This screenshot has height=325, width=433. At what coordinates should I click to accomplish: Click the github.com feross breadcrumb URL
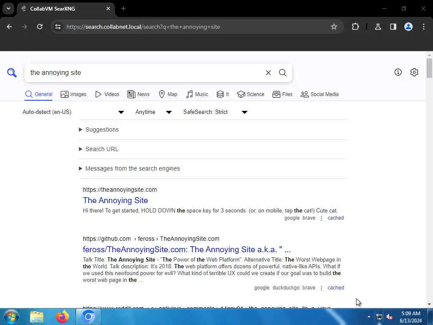(151, 239)
